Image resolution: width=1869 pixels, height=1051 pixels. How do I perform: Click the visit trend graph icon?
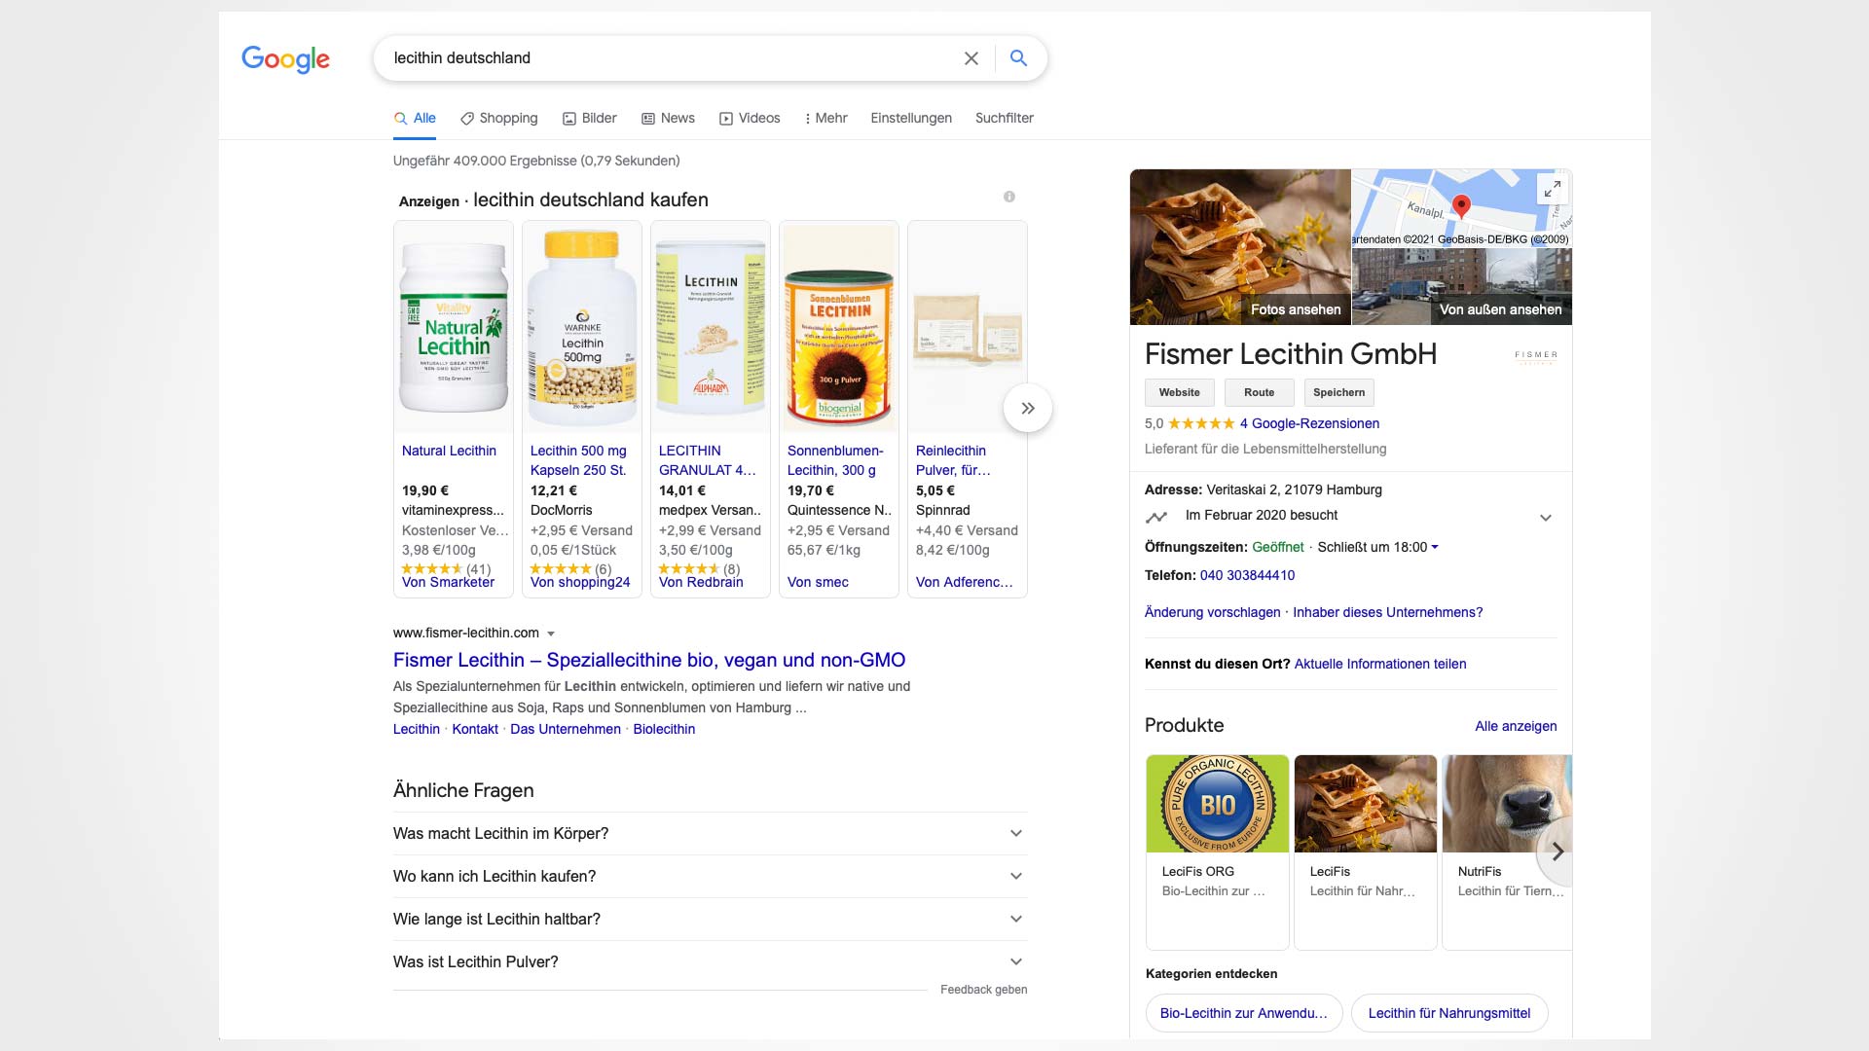[x=1156, y=517]
